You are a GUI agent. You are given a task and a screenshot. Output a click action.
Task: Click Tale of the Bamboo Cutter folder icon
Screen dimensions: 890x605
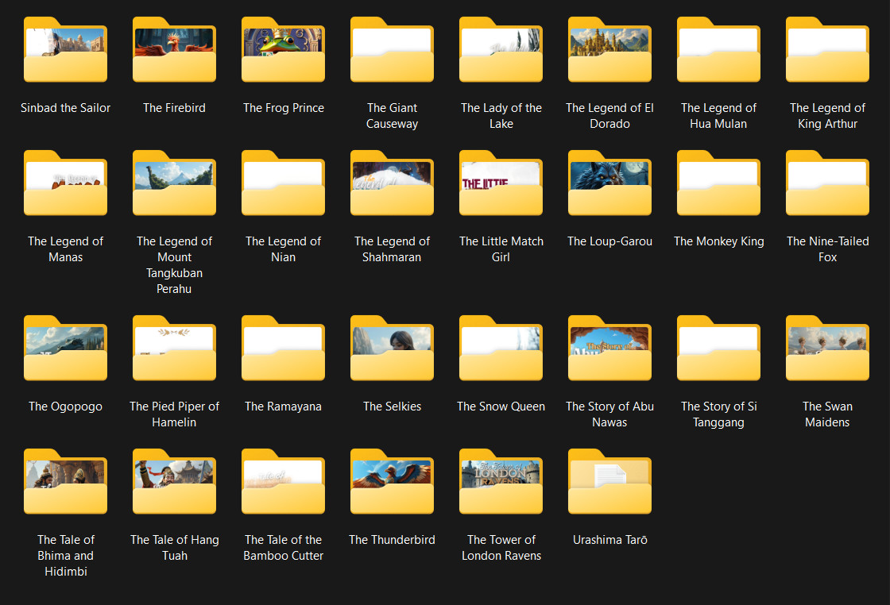click(x=283, y=481)
